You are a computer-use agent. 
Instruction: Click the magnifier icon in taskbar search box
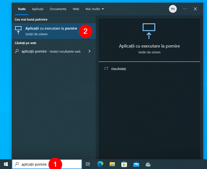pos(17,164)
